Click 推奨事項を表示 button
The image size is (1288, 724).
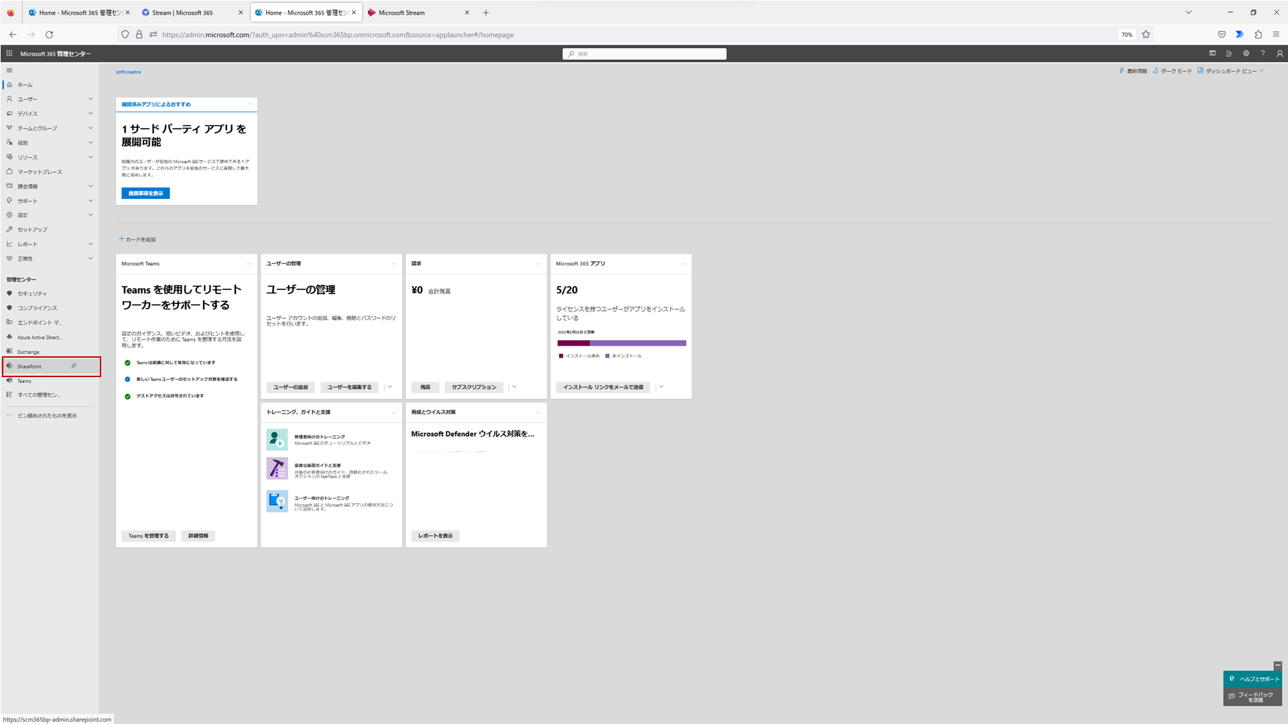pos(145,193)
